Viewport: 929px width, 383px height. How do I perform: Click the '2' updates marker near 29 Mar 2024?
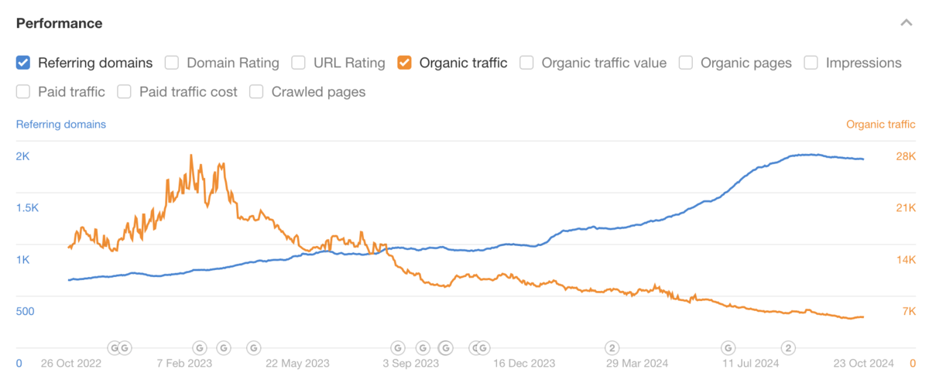(612, 347)
